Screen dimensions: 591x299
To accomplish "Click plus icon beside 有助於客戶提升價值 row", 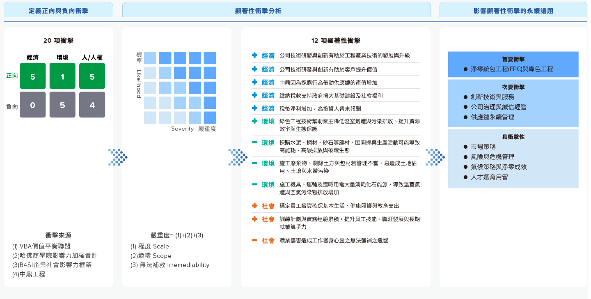I will point(254,69).
